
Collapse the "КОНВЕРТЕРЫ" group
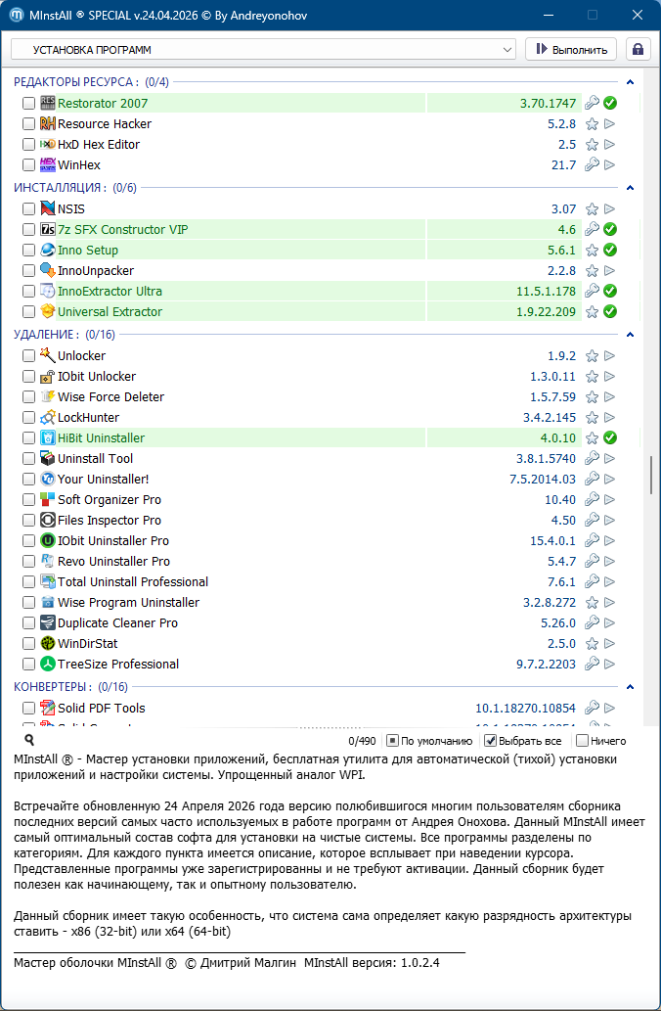tap(631, 687)
